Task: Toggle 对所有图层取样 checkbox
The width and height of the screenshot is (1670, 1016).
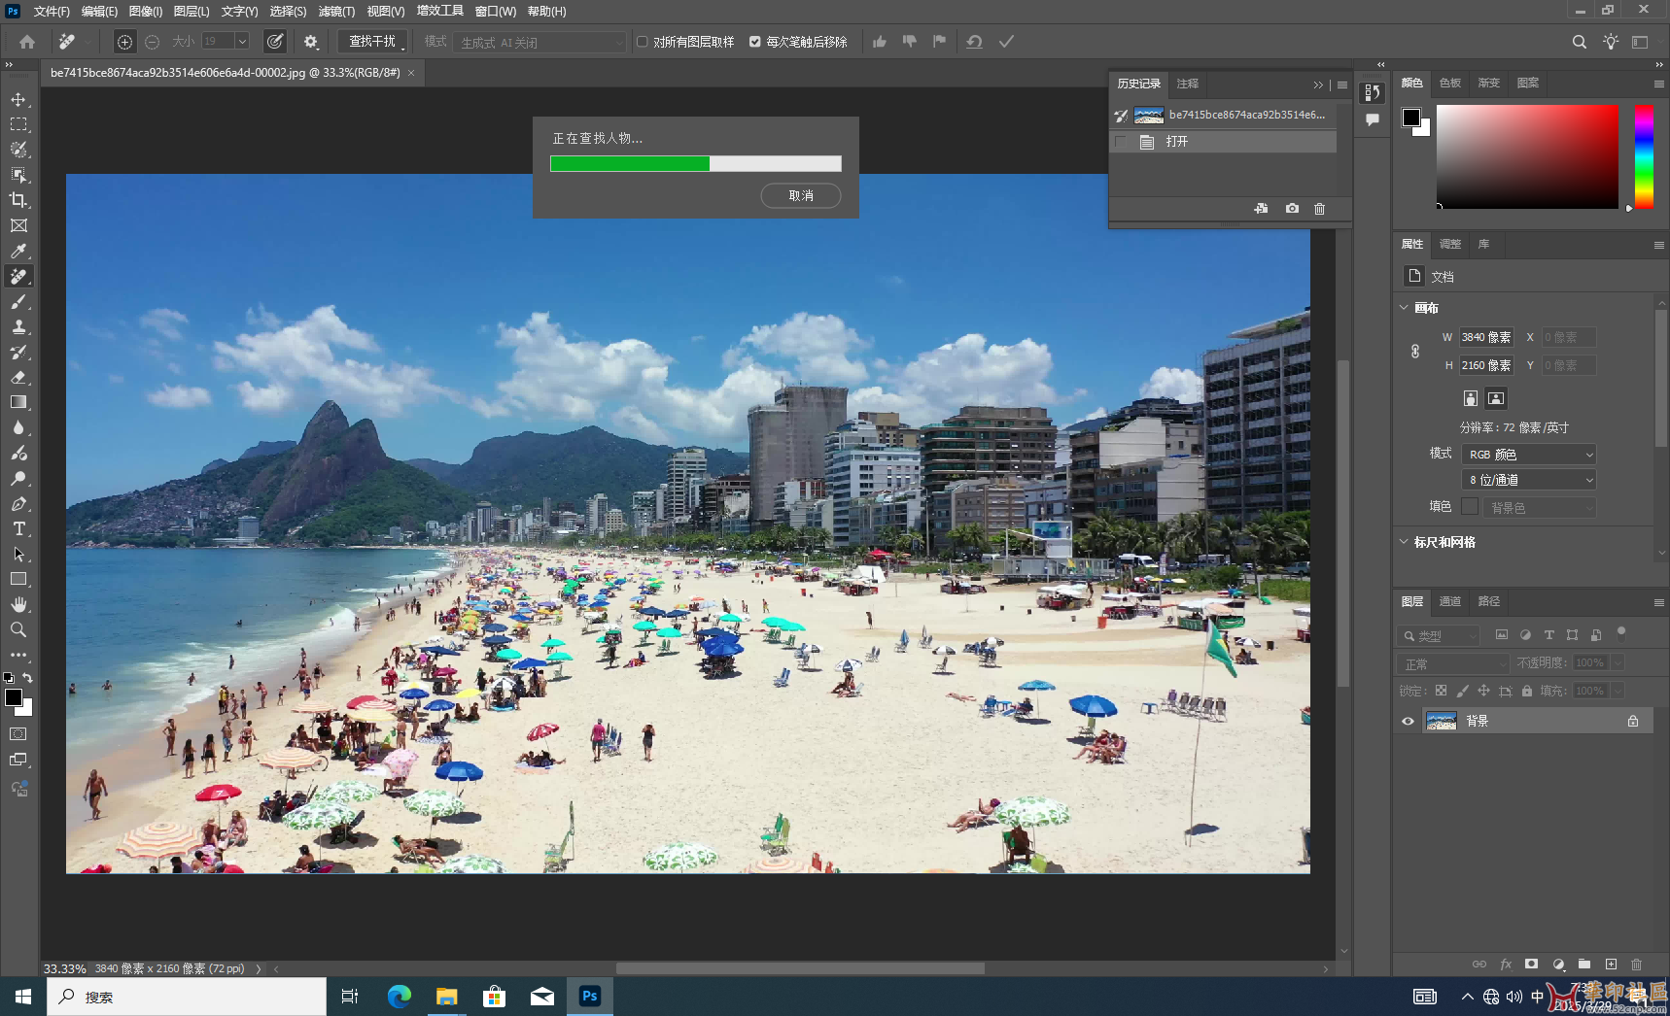Action: 642,42
